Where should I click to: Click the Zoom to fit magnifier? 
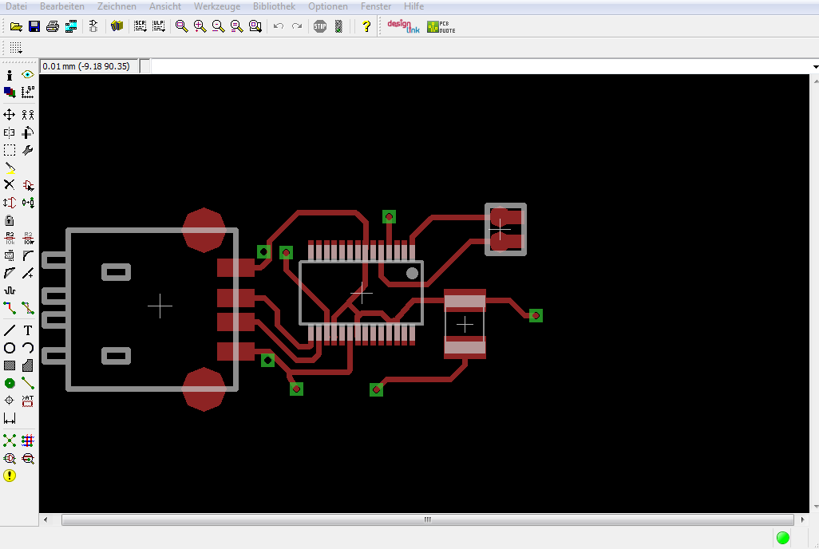[x=182, y=26]
